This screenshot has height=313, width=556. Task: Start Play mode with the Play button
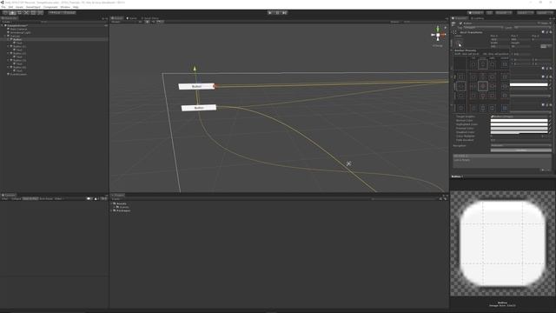pos(270,12)
